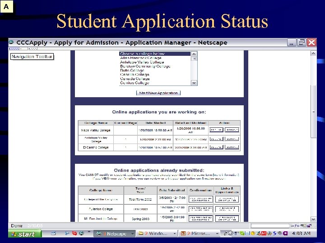The image size is (325, 243).
Task: Click the taskbar clock showing 4:03 AM
Action: point(301,234)
